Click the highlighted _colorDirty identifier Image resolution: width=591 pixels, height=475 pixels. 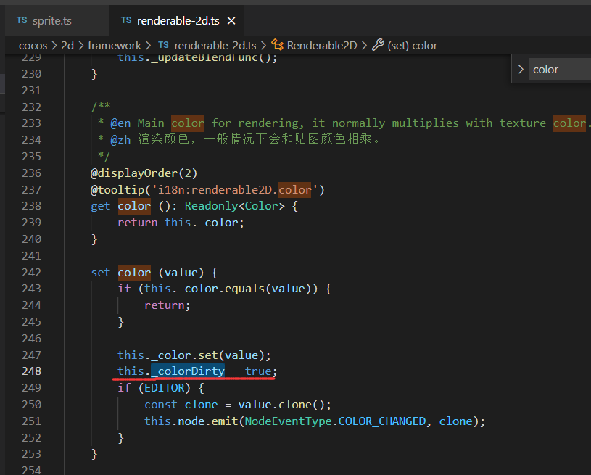point(188,371)
